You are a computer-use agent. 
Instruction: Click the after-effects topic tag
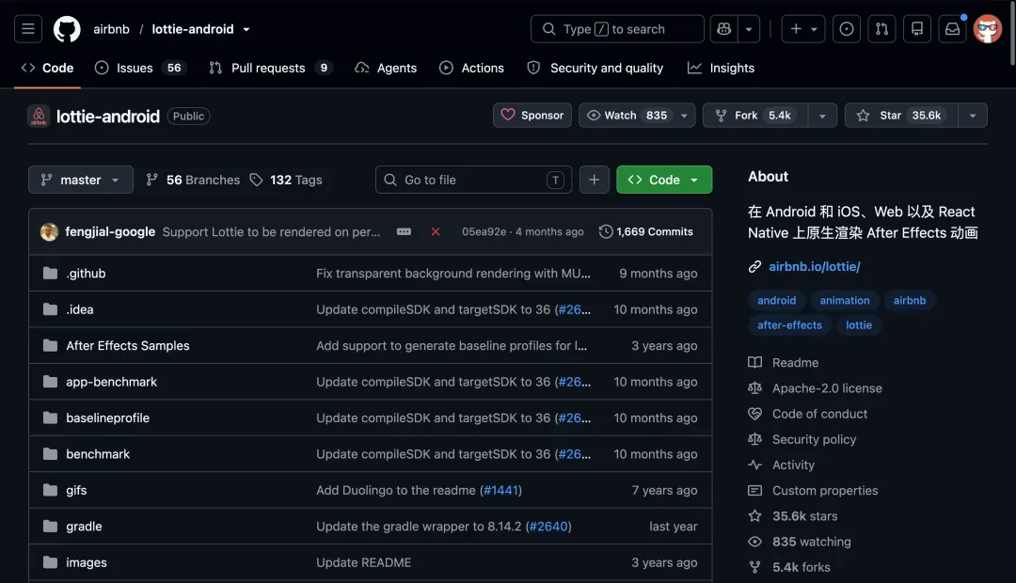point(789,325)
